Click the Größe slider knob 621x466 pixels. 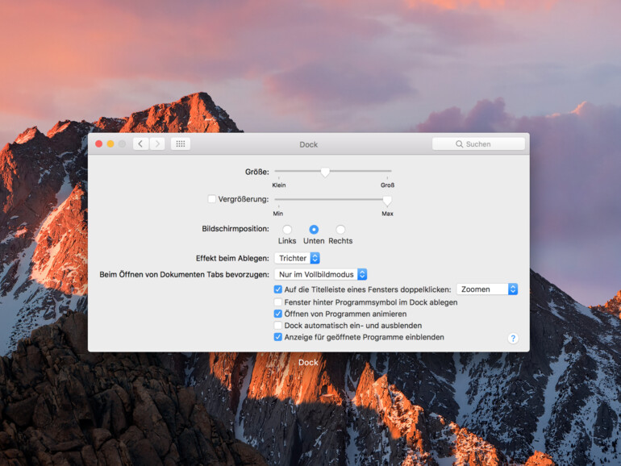point(325,173)
